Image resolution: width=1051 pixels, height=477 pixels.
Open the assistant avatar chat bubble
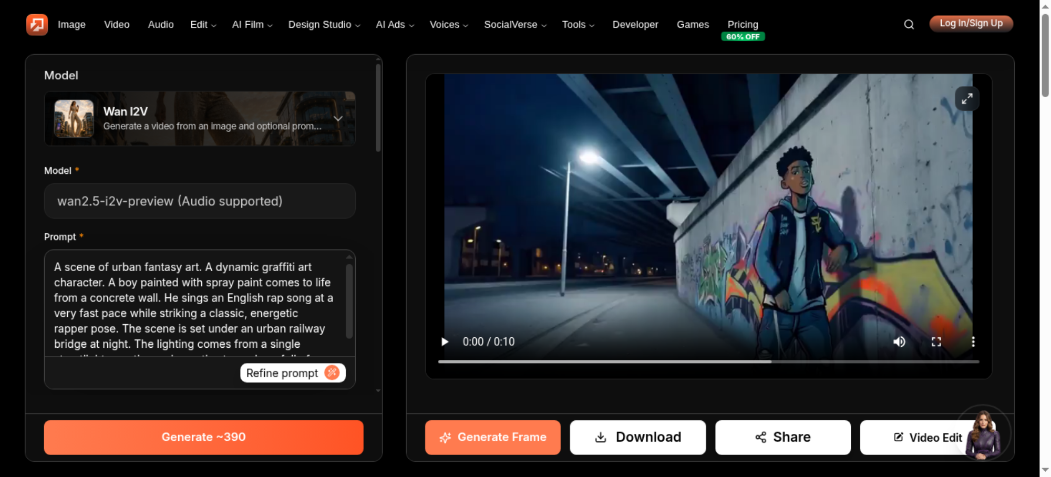(983, 434)
